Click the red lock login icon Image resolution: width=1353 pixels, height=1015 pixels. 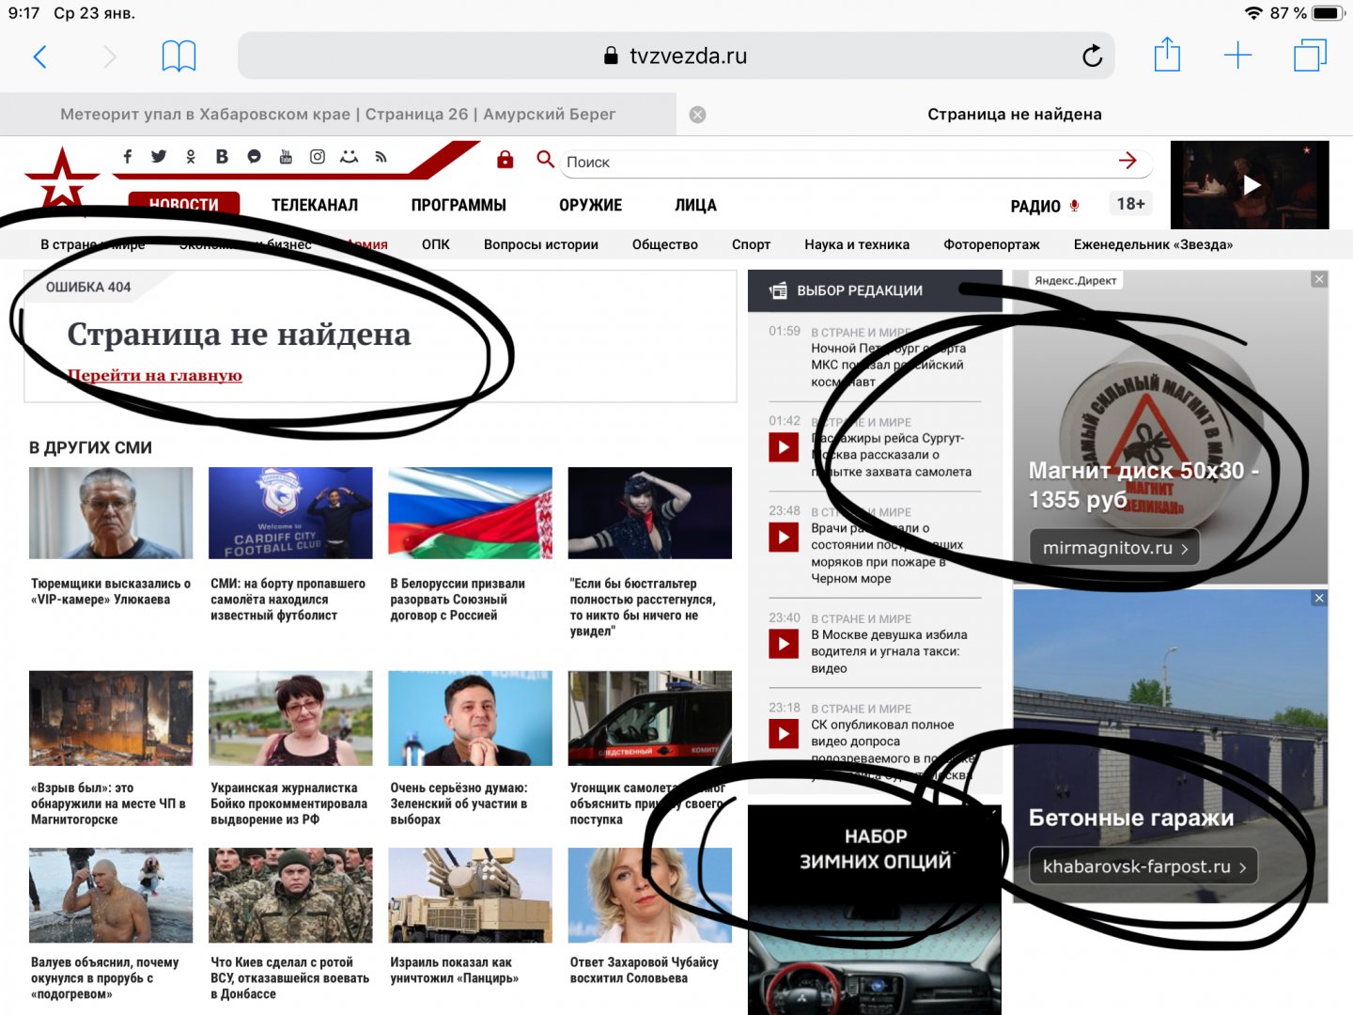pos(505,160)
